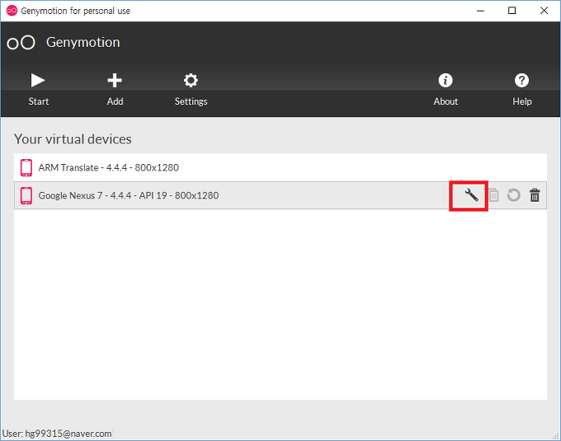
Task: Click the Settings label in toolbar
Action: click(191, 102)
